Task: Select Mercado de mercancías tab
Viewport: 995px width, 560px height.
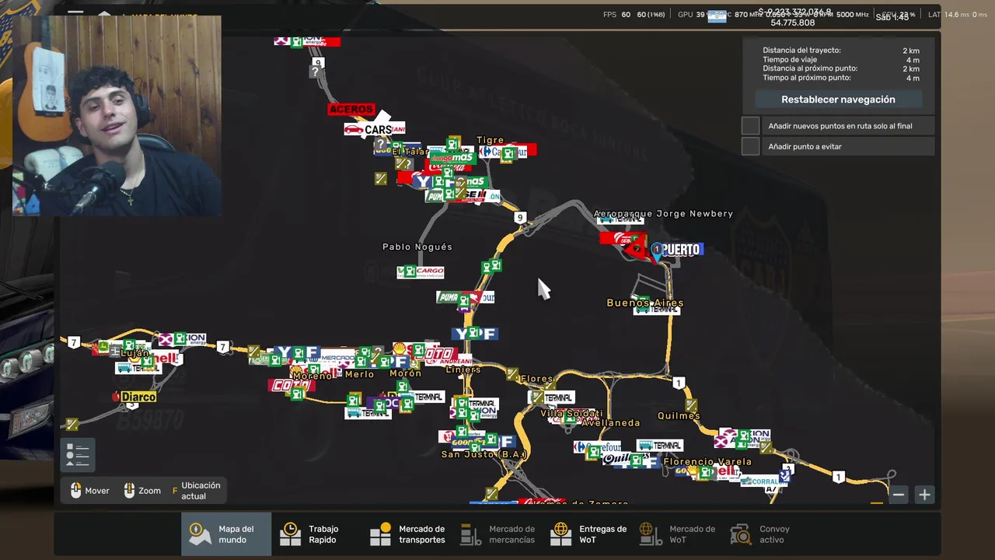Action: (497, 534)
